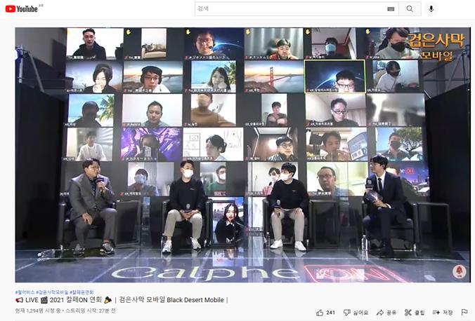
Task: Dislike the video with thumbs-down icon
Action: (347, 313)
